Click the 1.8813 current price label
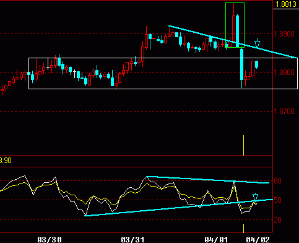 (286, 4)
